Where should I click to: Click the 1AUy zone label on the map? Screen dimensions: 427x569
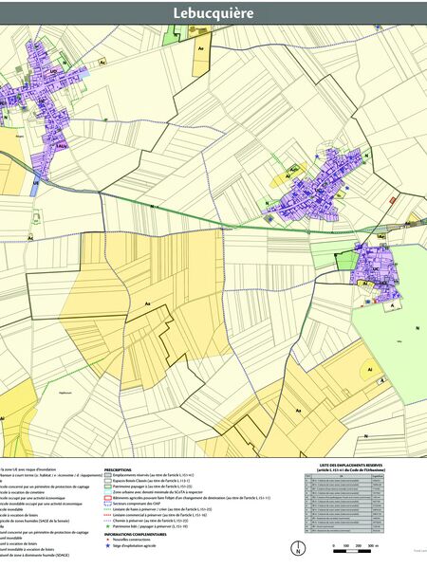(x=62, y=146)
